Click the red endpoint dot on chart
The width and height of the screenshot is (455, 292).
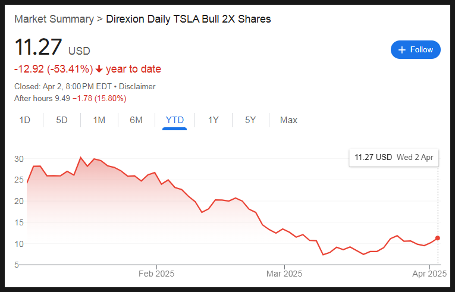438,238
